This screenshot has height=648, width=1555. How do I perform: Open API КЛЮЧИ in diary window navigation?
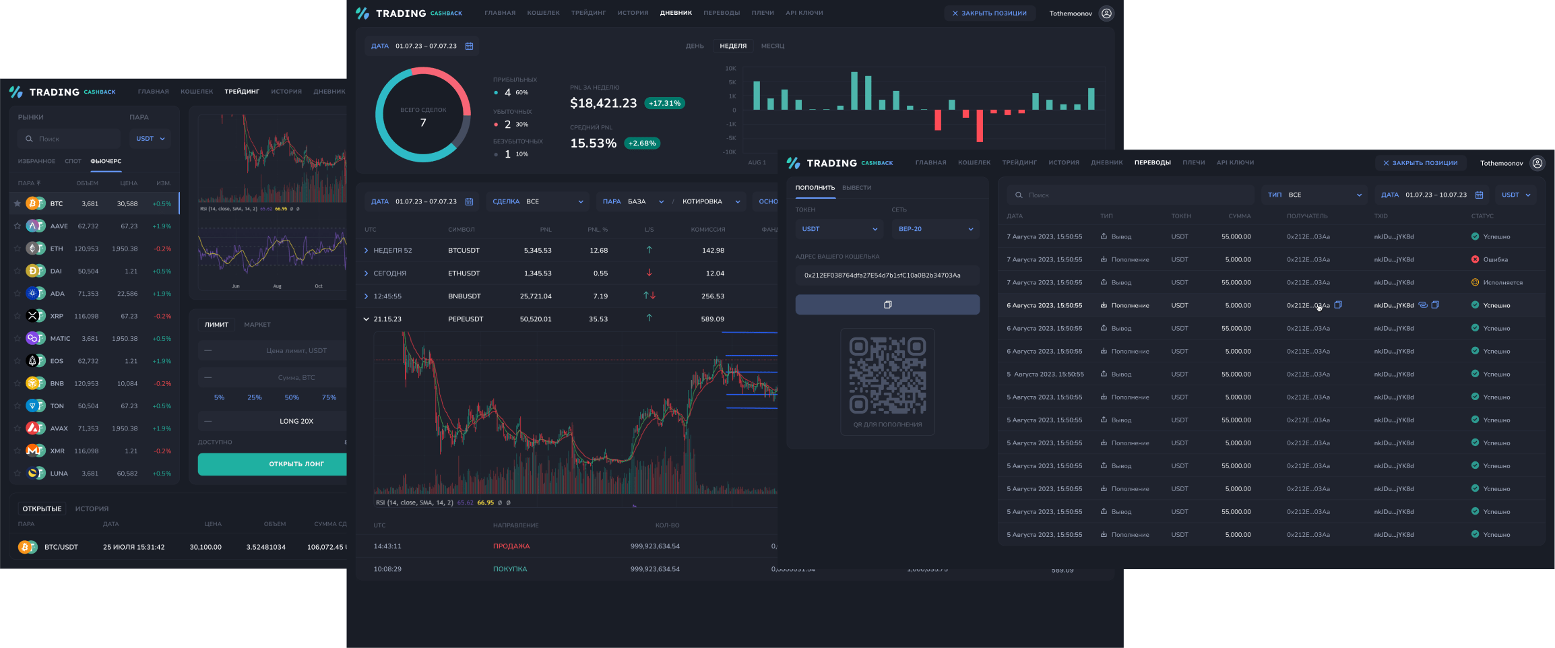(804, 13)
